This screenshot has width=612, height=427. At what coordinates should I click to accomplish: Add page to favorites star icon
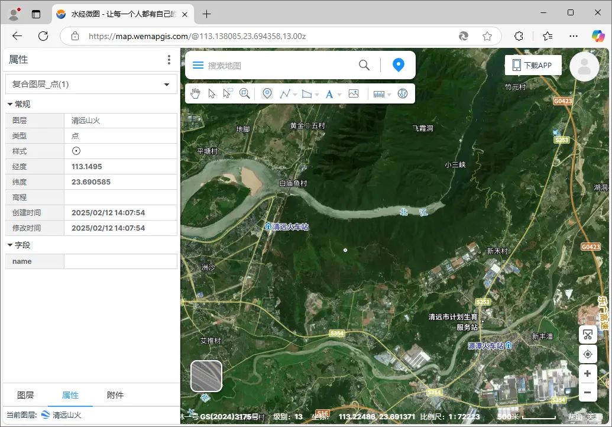click(x=487, y=36)
